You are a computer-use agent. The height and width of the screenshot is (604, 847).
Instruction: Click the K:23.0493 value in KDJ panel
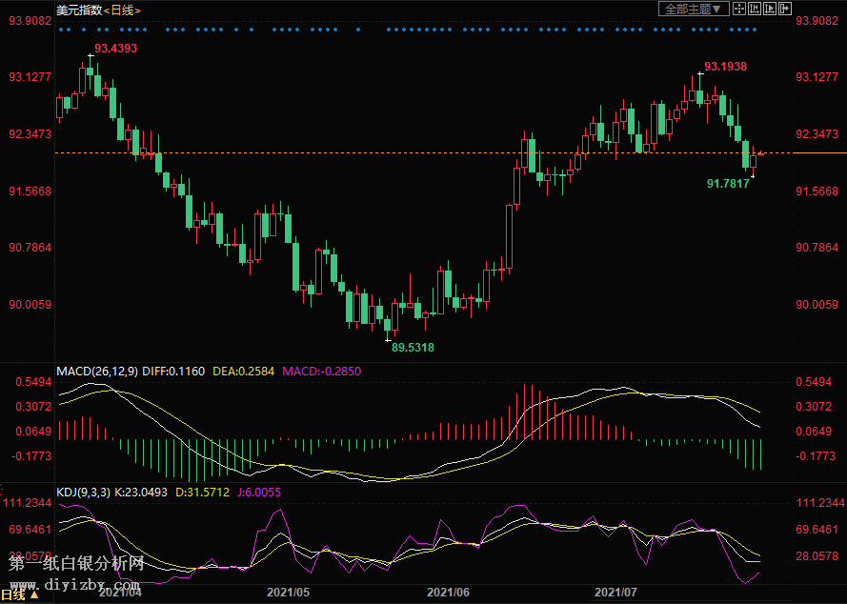click(x=141, y=492)
